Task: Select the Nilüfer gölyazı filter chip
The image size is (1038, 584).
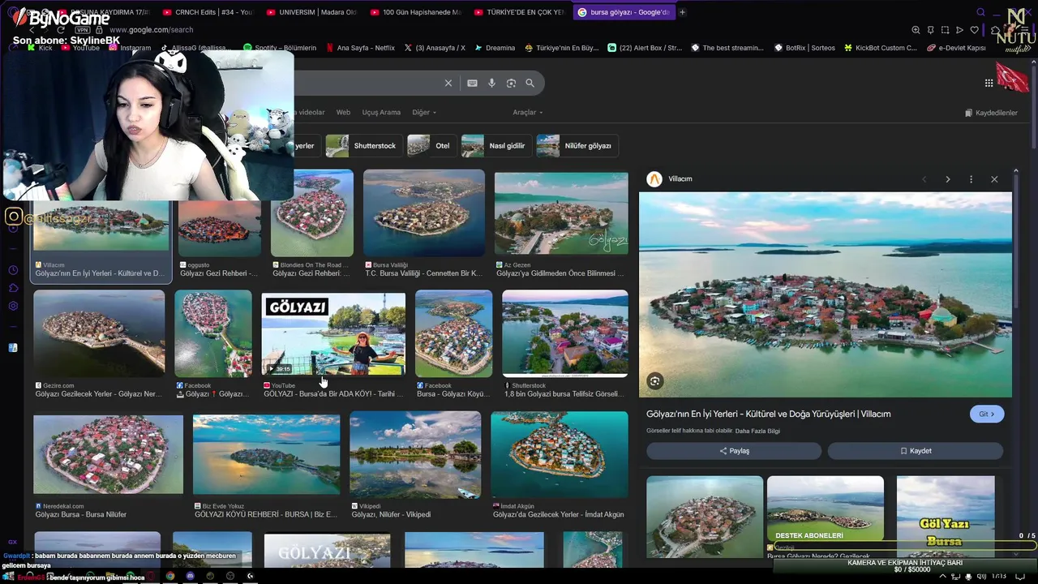Action: pos(576,146)
